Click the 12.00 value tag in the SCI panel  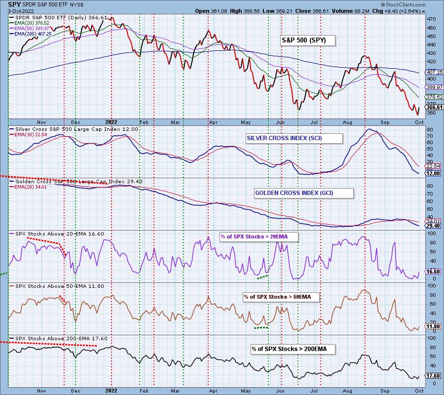click(x=433, y=173)
